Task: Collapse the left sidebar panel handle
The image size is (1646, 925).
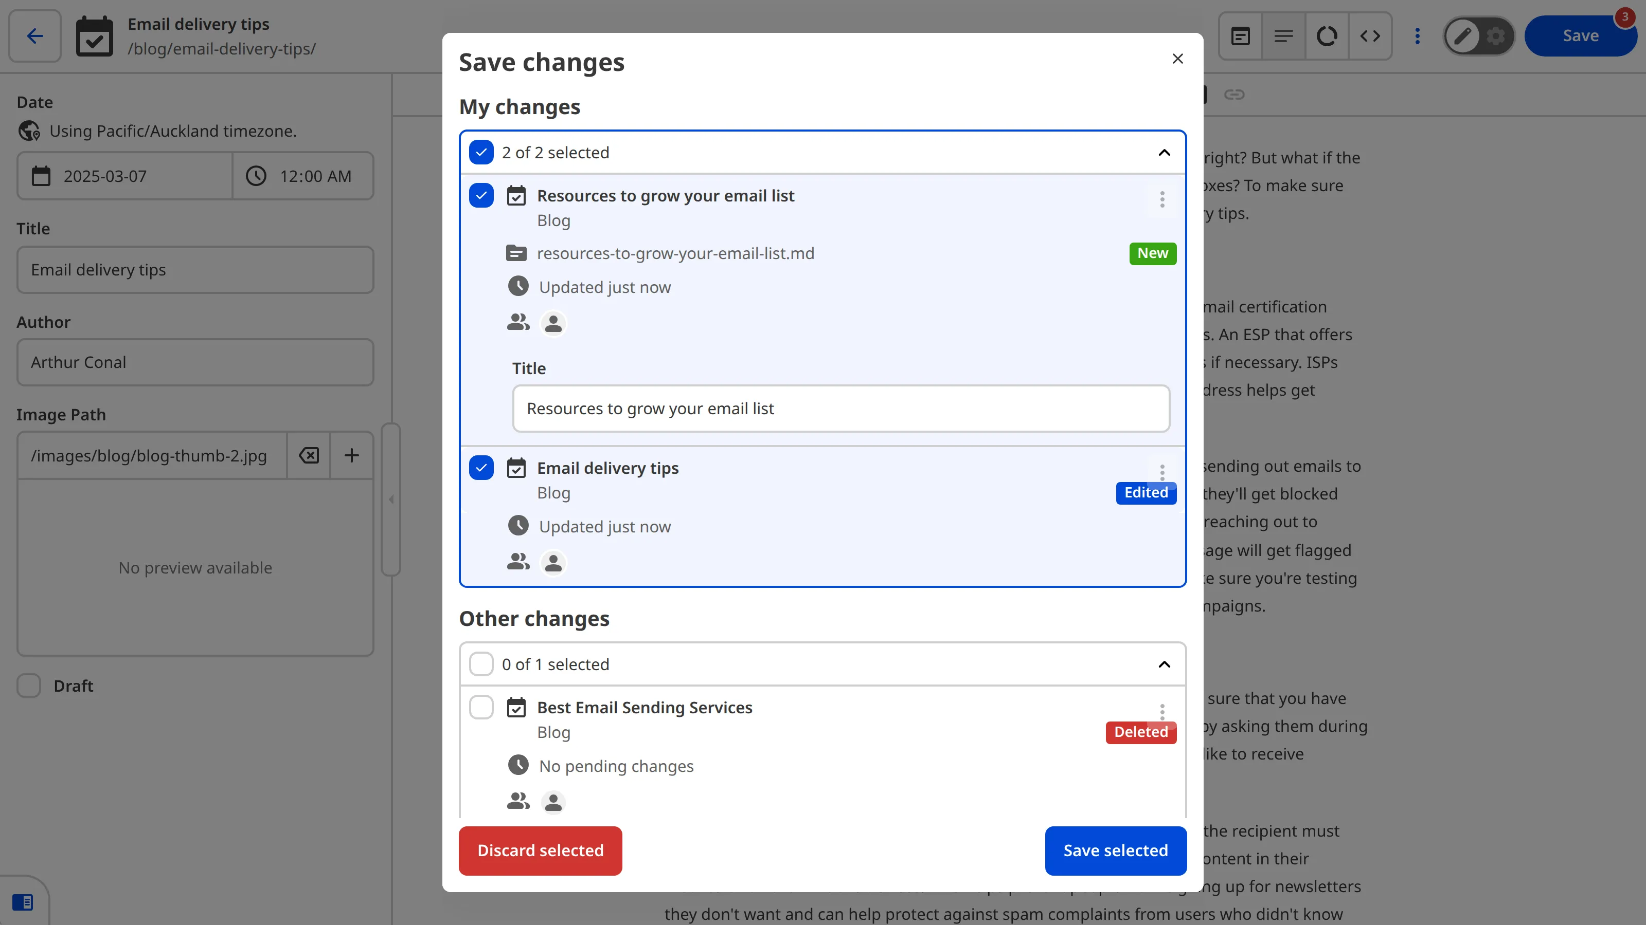Action: 391,499
